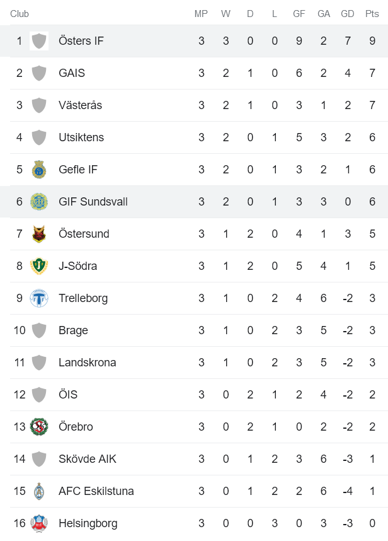Select the highlighted GIF Sundsvall row

point(189,201)
